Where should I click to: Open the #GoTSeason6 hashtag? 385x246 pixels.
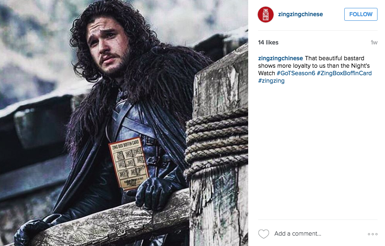click(296, 73)
